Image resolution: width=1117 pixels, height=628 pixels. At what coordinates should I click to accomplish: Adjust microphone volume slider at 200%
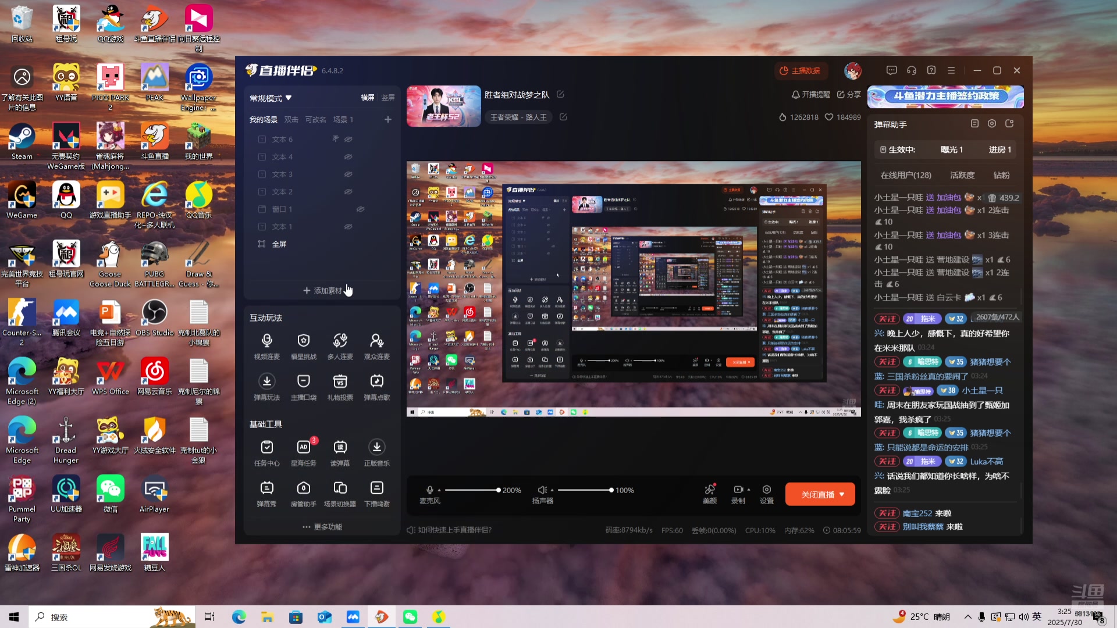point(498,490)
